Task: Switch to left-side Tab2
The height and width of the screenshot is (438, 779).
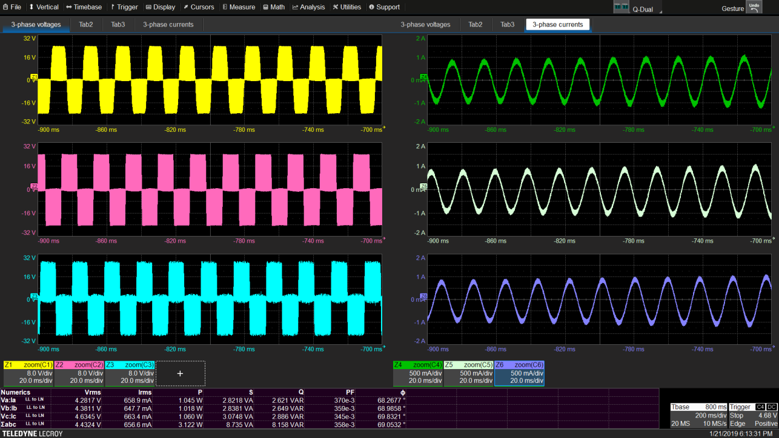Action: click(x=86, y=25)
